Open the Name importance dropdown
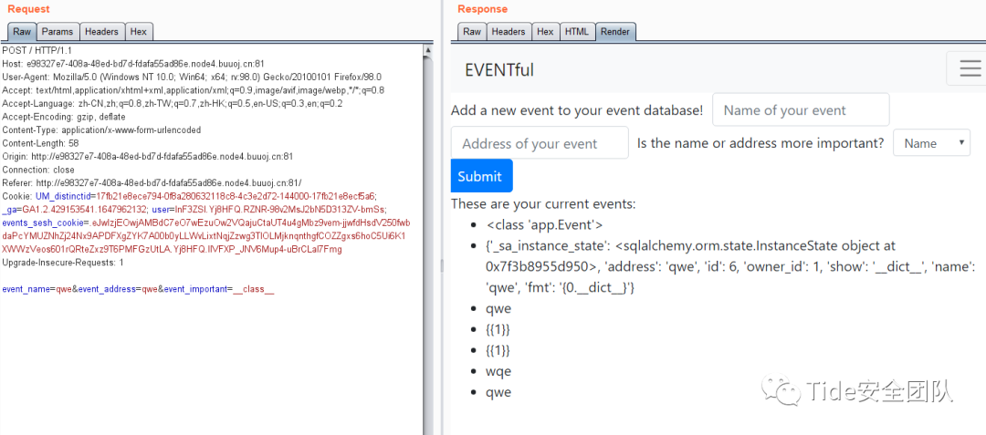The height and width of the screenshot is (435, 986). tap(932, 143)
